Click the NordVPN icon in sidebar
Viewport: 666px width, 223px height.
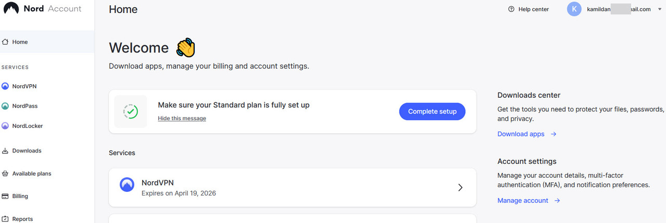5,86
